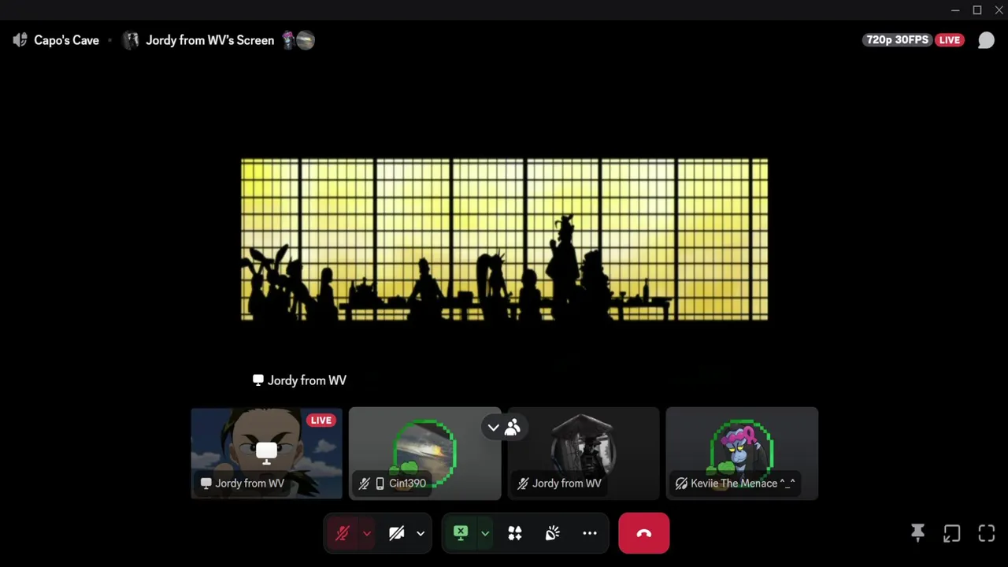Collapse the participant tiles with chevron
This screenshot has width=1008, height=567.
pos(493,428)
